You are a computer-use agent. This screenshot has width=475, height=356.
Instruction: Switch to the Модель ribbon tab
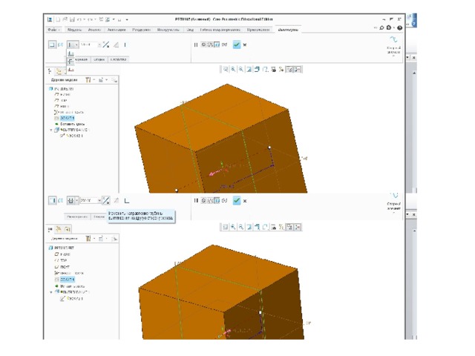75,30
